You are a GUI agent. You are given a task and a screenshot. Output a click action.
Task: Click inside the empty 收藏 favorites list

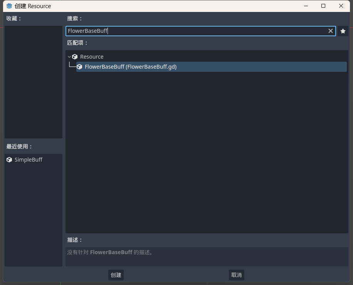click(33, 82)
